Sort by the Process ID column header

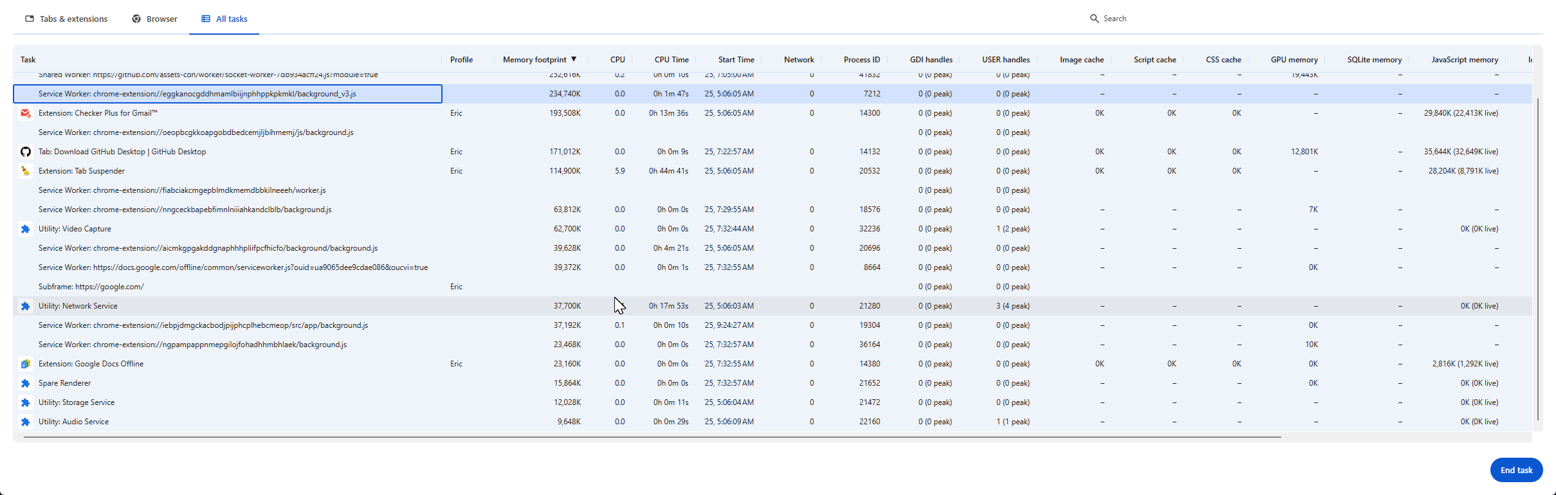pyautogui.click(x=861, y=60)
